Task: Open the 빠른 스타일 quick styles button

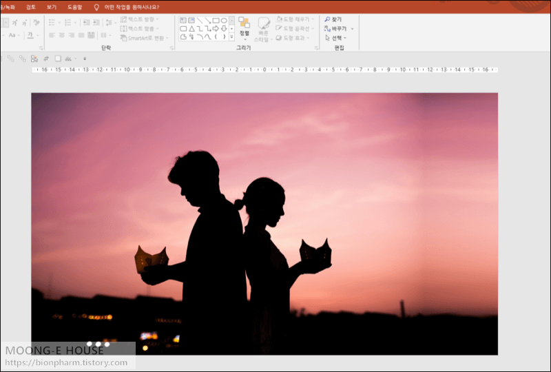Action: [x=262, y=30]
